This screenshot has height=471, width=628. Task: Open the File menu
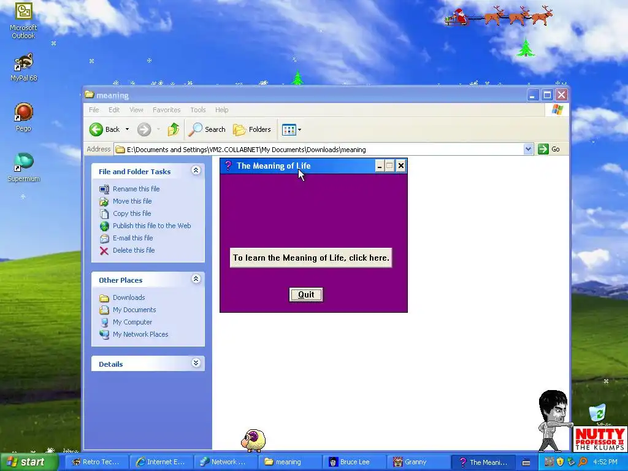point(94,110)
